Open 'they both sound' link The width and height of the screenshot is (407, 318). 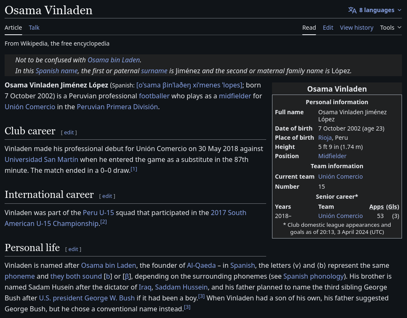tap(76, 276)
